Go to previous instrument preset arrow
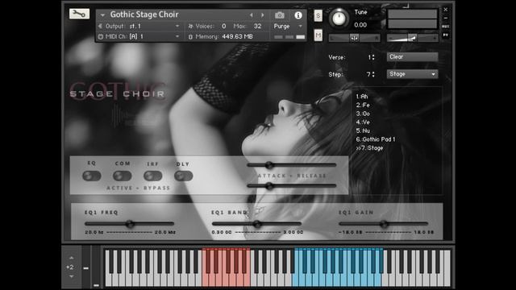516x290 pixels. pyautogui.click(x=251, y=15)
